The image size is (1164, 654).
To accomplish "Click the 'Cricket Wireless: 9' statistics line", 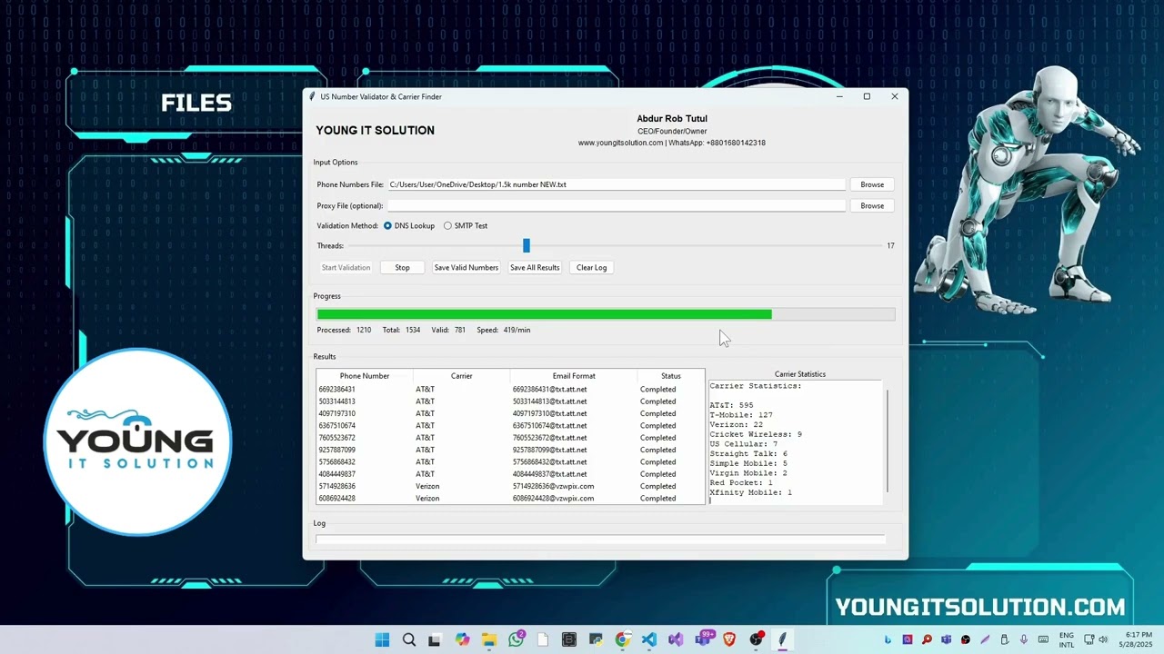I will [x=756, y=434].
